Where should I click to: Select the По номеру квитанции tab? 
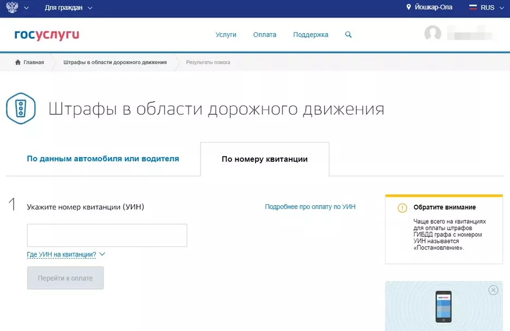(264, 160)
